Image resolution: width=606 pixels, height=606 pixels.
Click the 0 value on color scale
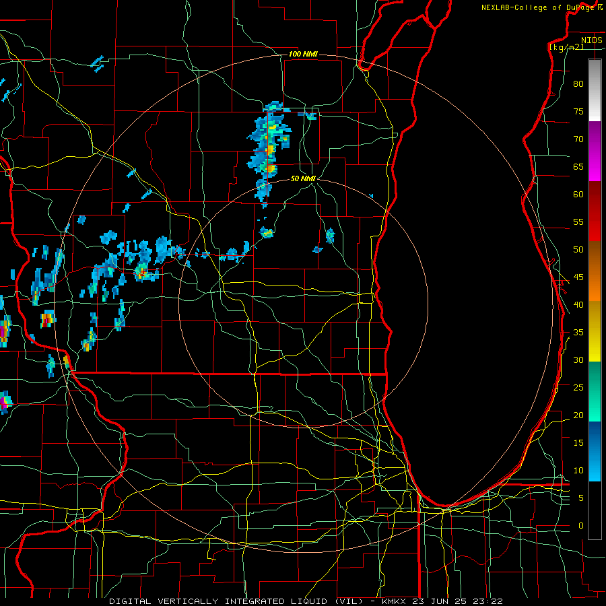tap(581, 526)
